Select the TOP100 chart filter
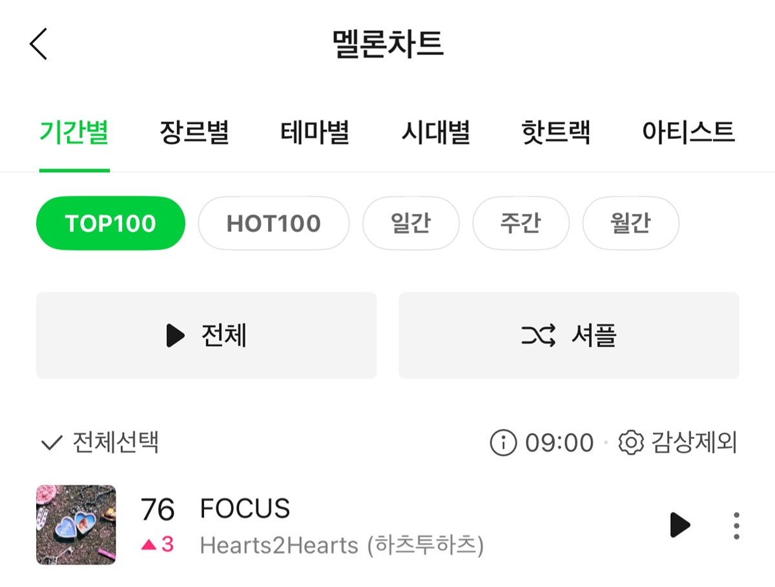The width and height of the screenshot is (775, 587). 110,224
